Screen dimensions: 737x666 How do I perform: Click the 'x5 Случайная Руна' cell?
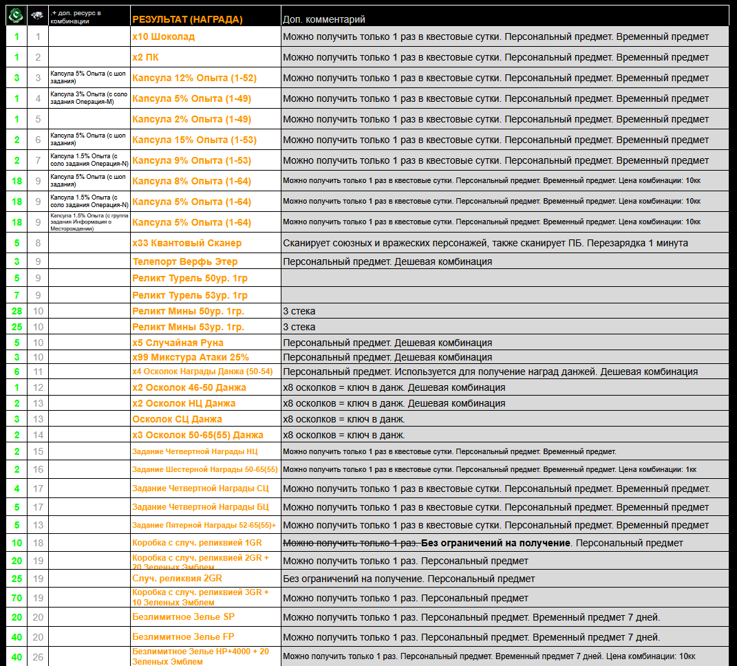[178, 343]
